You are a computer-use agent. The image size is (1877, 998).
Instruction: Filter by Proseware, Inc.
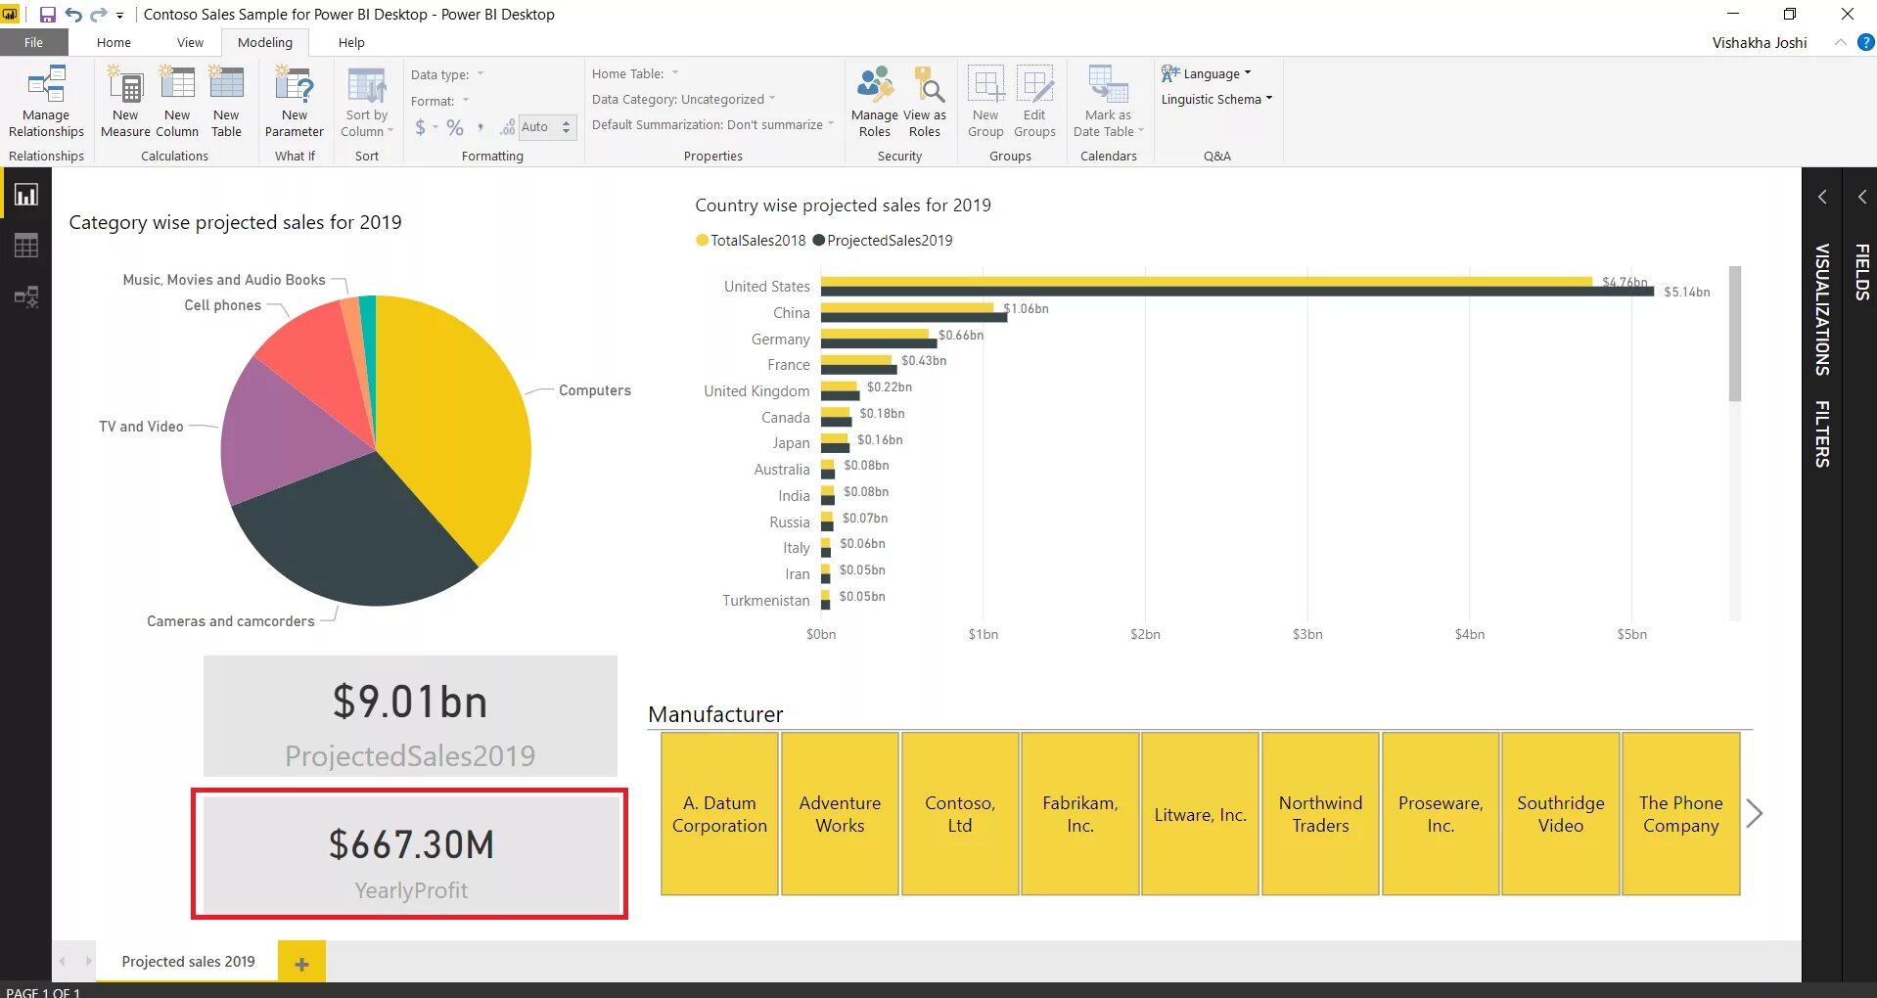(1441, 814)
